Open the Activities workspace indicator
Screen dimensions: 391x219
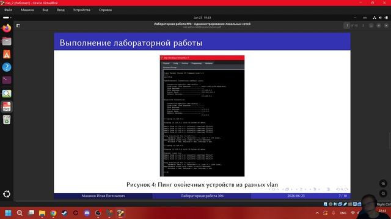click(x=7, y=18)
